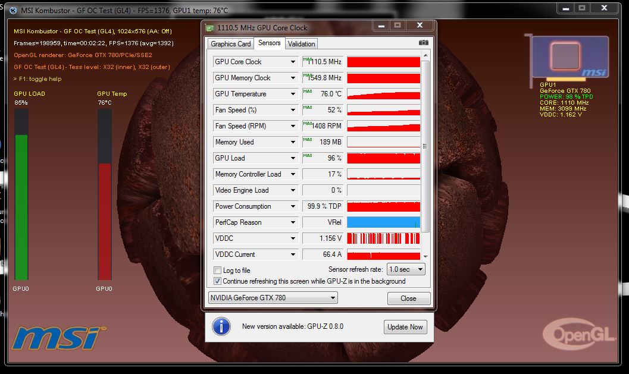Screen dimensions: 629x374
Task: Click the blue PerfCap Reason graph
Action: pos(383,222)
